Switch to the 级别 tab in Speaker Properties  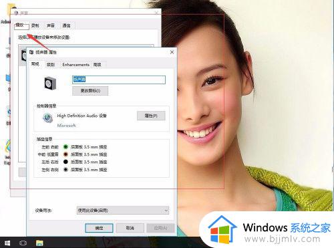tap(51, 65)
